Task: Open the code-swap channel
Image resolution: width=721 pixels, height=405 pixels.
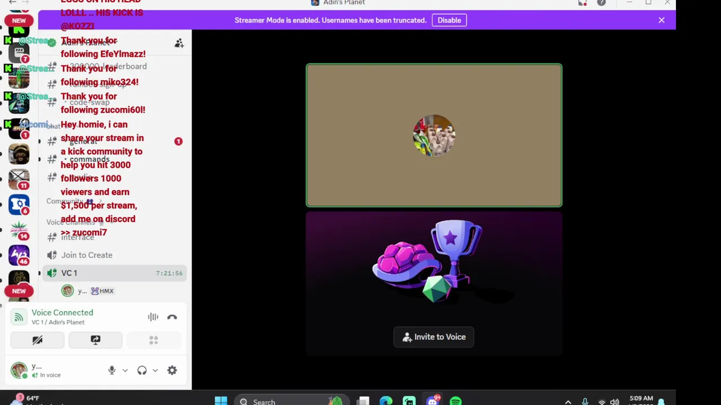Action: pos(115,102)
